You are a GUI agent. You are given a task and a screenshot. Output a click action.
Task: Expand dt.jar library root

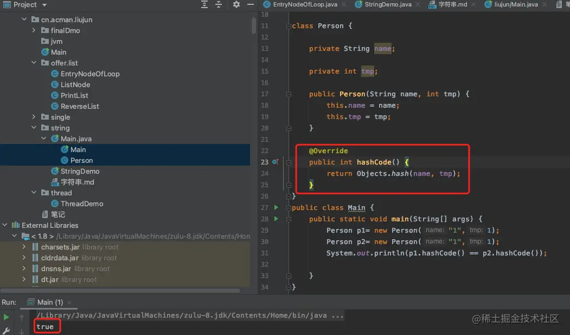pos(24,279)
